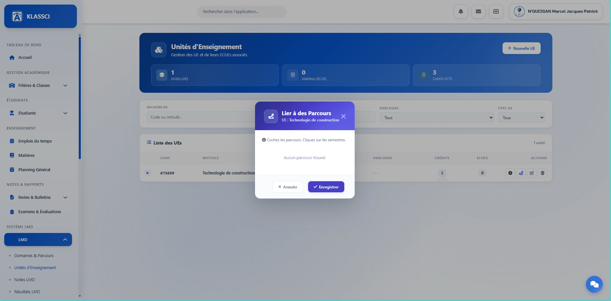Open the messages envelope icon

[478, 12]
